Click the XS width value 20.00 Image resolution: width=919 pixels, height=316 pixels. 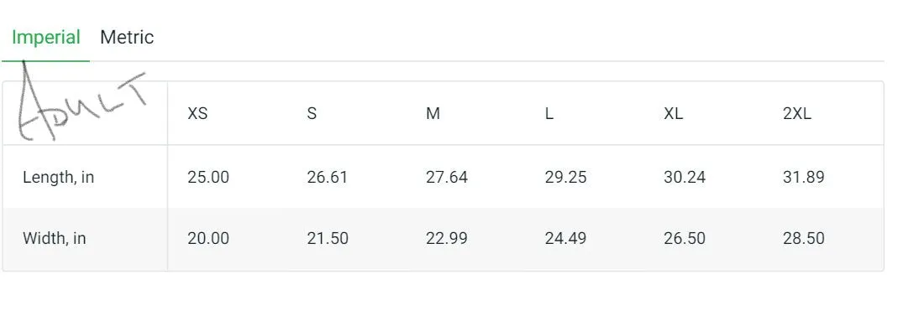click(x=208, y=238)
